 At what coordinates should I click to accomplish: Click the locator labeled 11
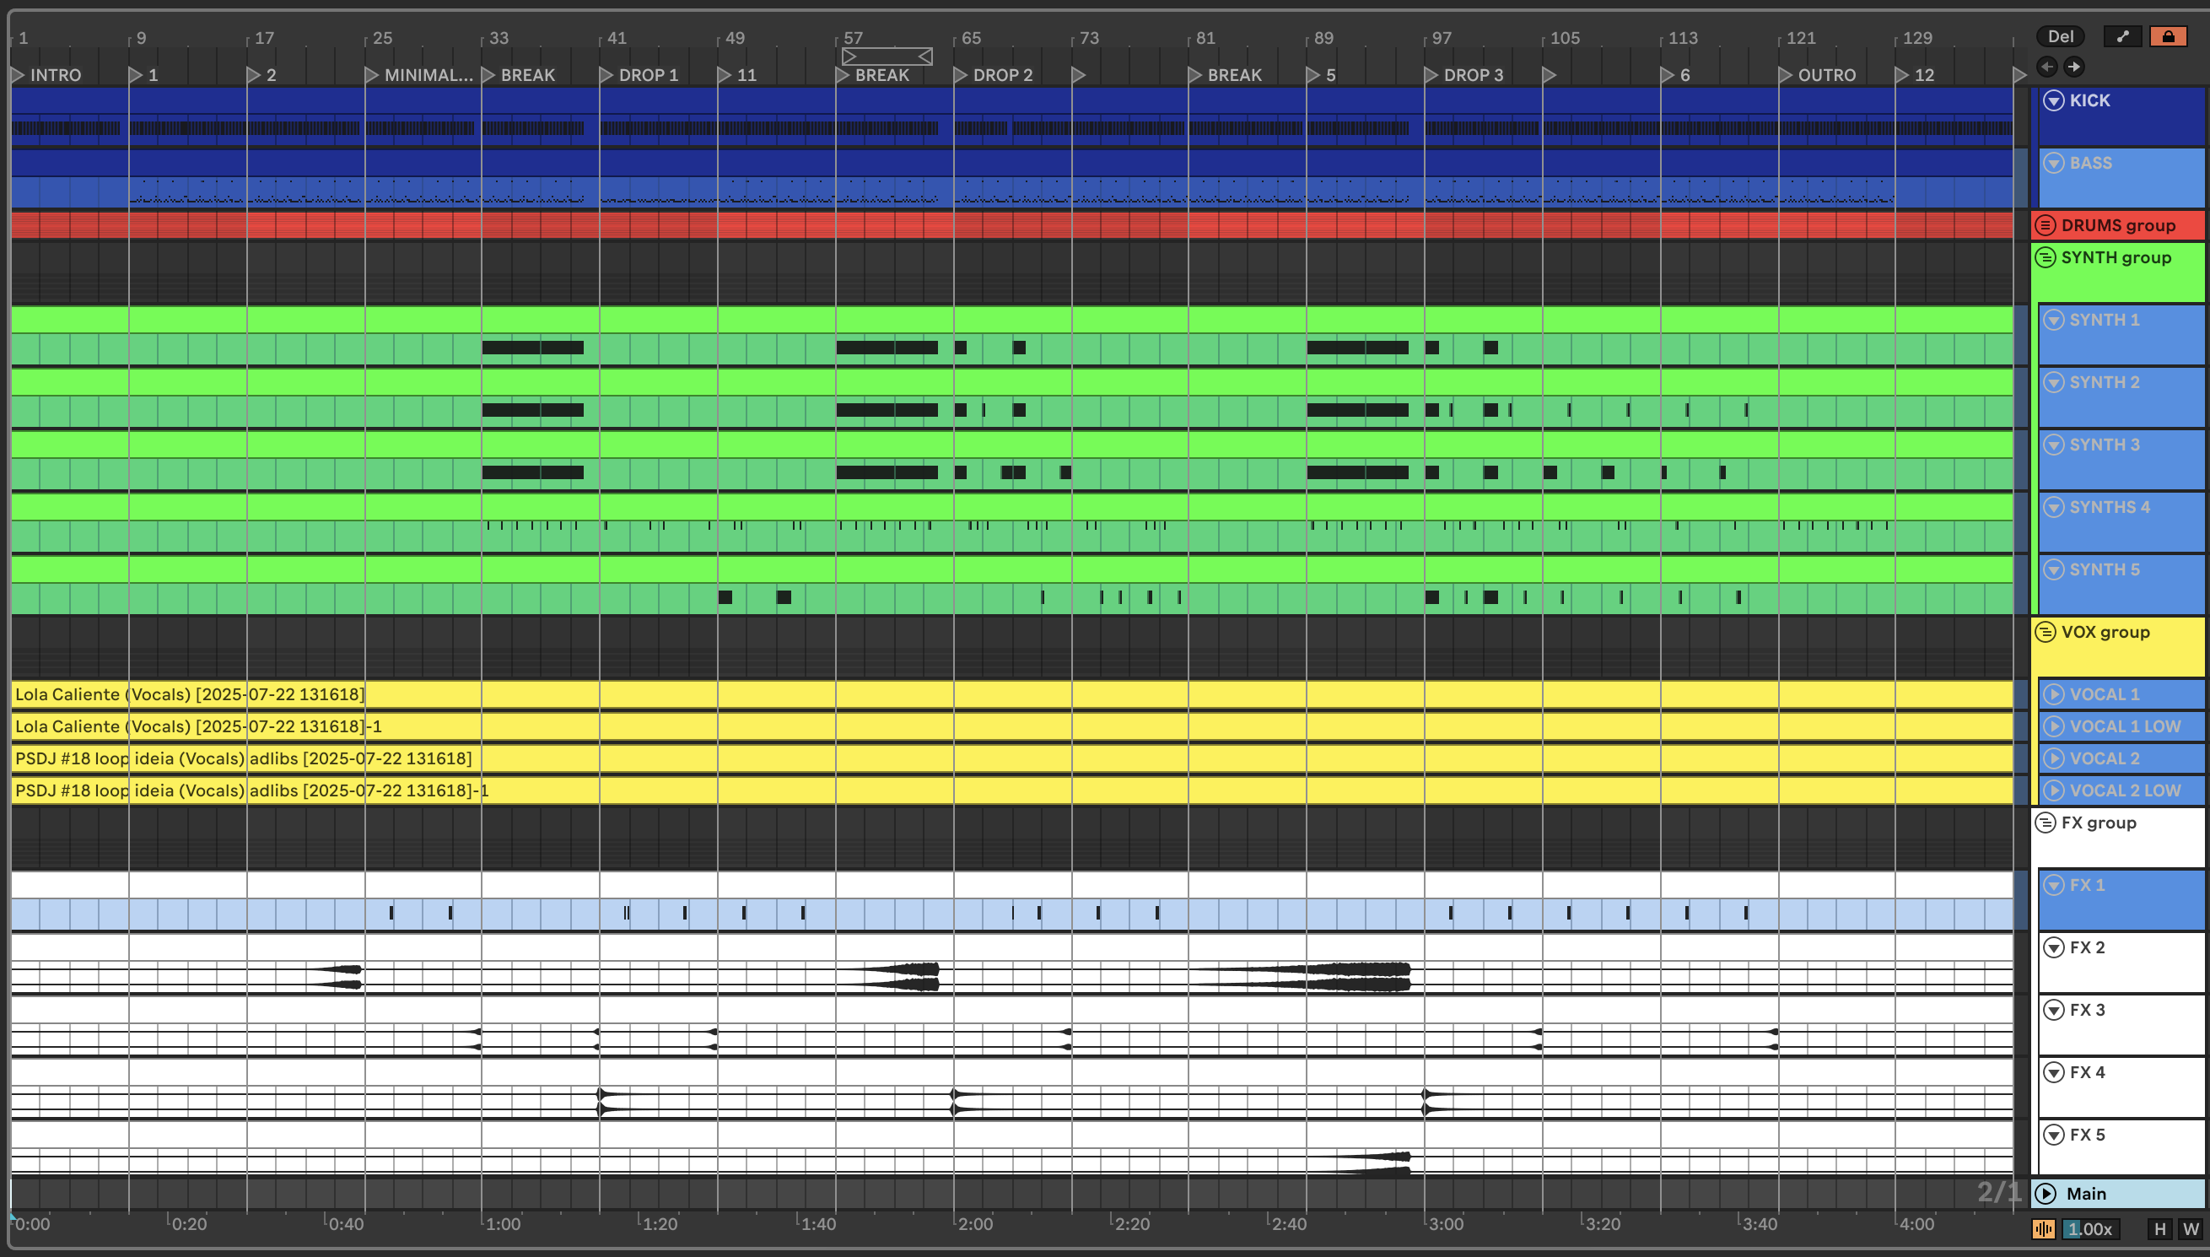(x=738, y=75)
